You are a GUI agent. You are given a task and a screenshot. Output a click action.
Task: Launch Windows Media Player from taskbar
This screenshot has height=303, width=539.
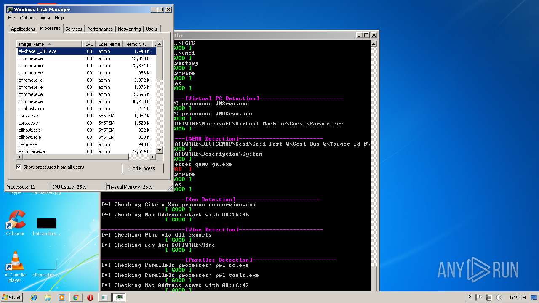(x=62, y=298)
